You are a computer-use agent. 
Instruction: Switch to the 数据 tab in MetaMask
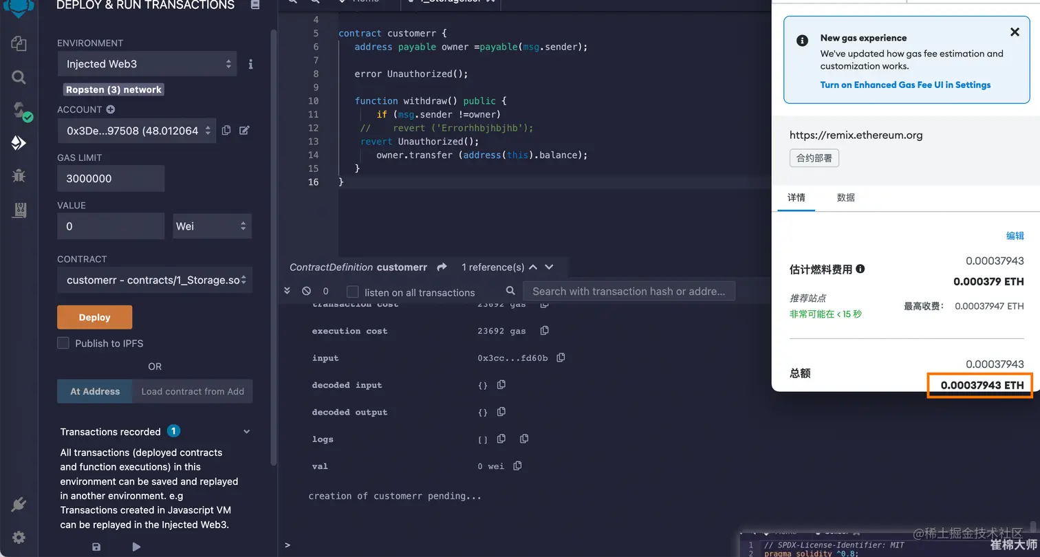[x=846, y=197]
